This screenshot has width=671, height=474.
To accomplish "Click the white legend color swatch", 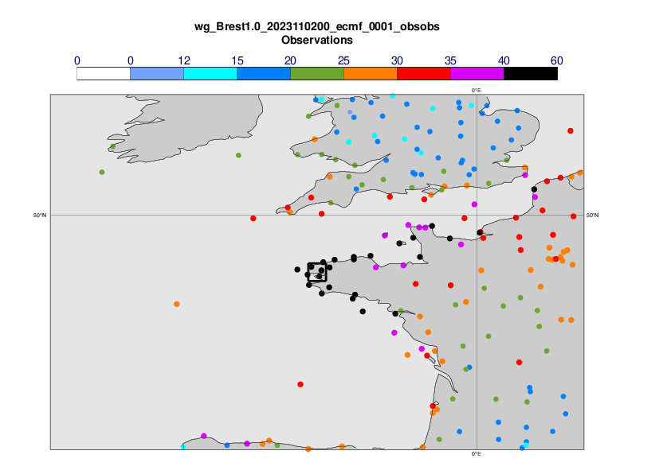I will coord(104,73).
